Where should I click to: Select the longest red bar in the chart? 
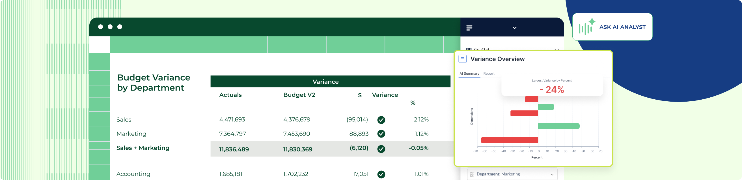pyautogui.click(x=509, y=140)
